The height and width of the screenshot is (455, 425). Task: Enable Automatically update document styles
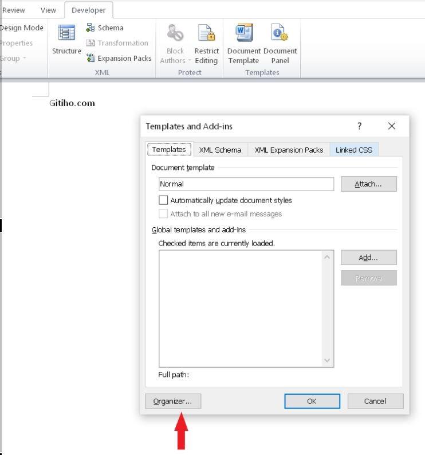click(163, 200)
